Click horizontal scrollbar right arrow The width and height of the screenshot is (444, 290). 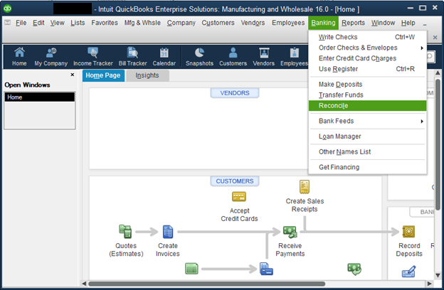[x=430, y=284]
